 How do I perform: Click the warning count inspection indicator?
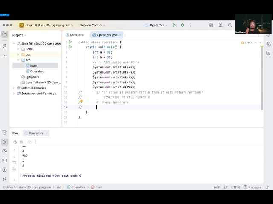click(x=244, y=42)
